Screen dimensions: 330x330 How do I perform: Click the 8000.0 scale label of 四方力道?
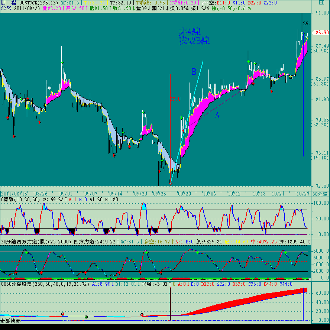click(x=321, y=251)
